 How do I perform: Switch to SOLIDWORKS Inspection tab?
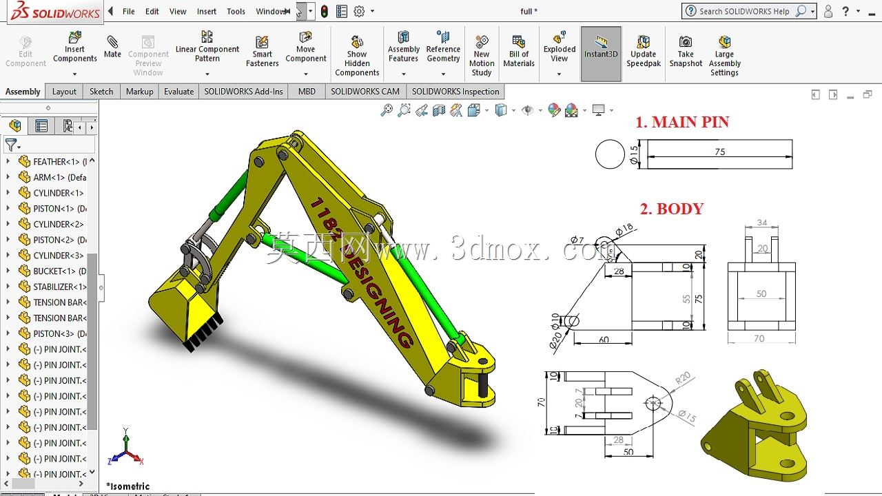tap(455, 92)
